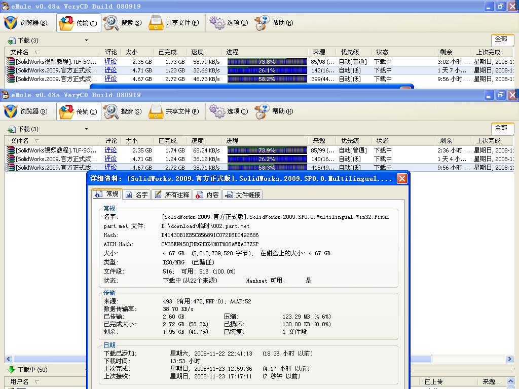The height and width of the screenshot is (389, 519).
Task: Open 评论 link for 58.79 KB/s row
Action: [x=110, y=61]
